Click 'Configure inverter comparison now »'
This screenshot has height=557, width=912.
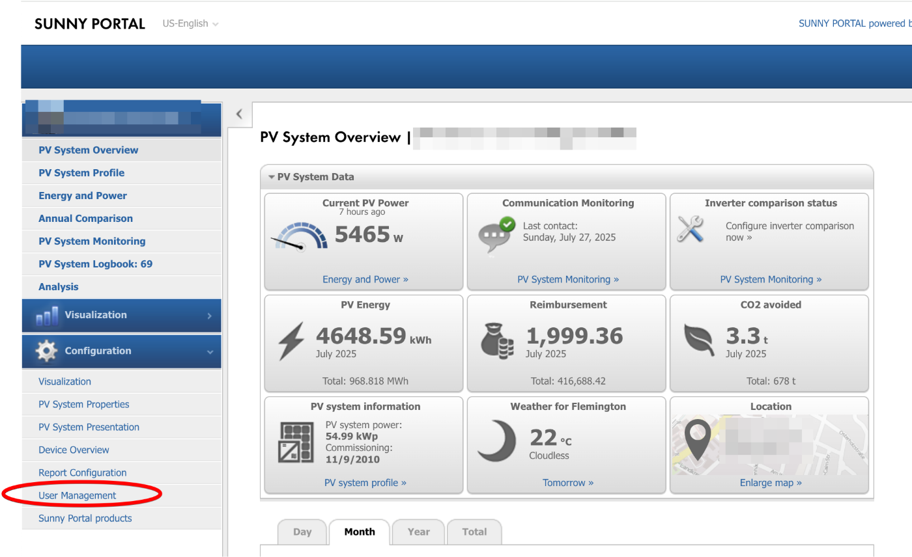pyautogui.click(x=790, y=232)
